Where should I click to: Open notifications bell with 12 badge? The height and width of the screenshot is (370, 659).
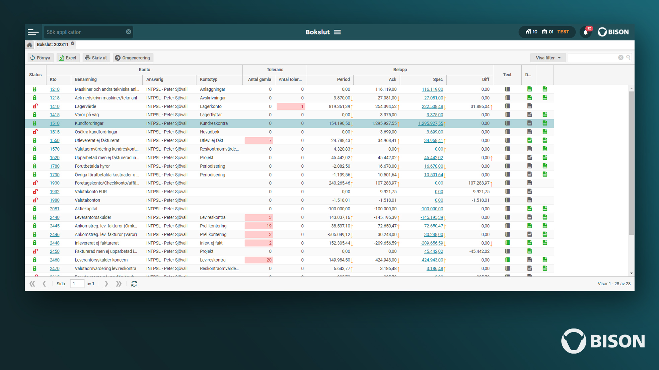pos(586,32)
